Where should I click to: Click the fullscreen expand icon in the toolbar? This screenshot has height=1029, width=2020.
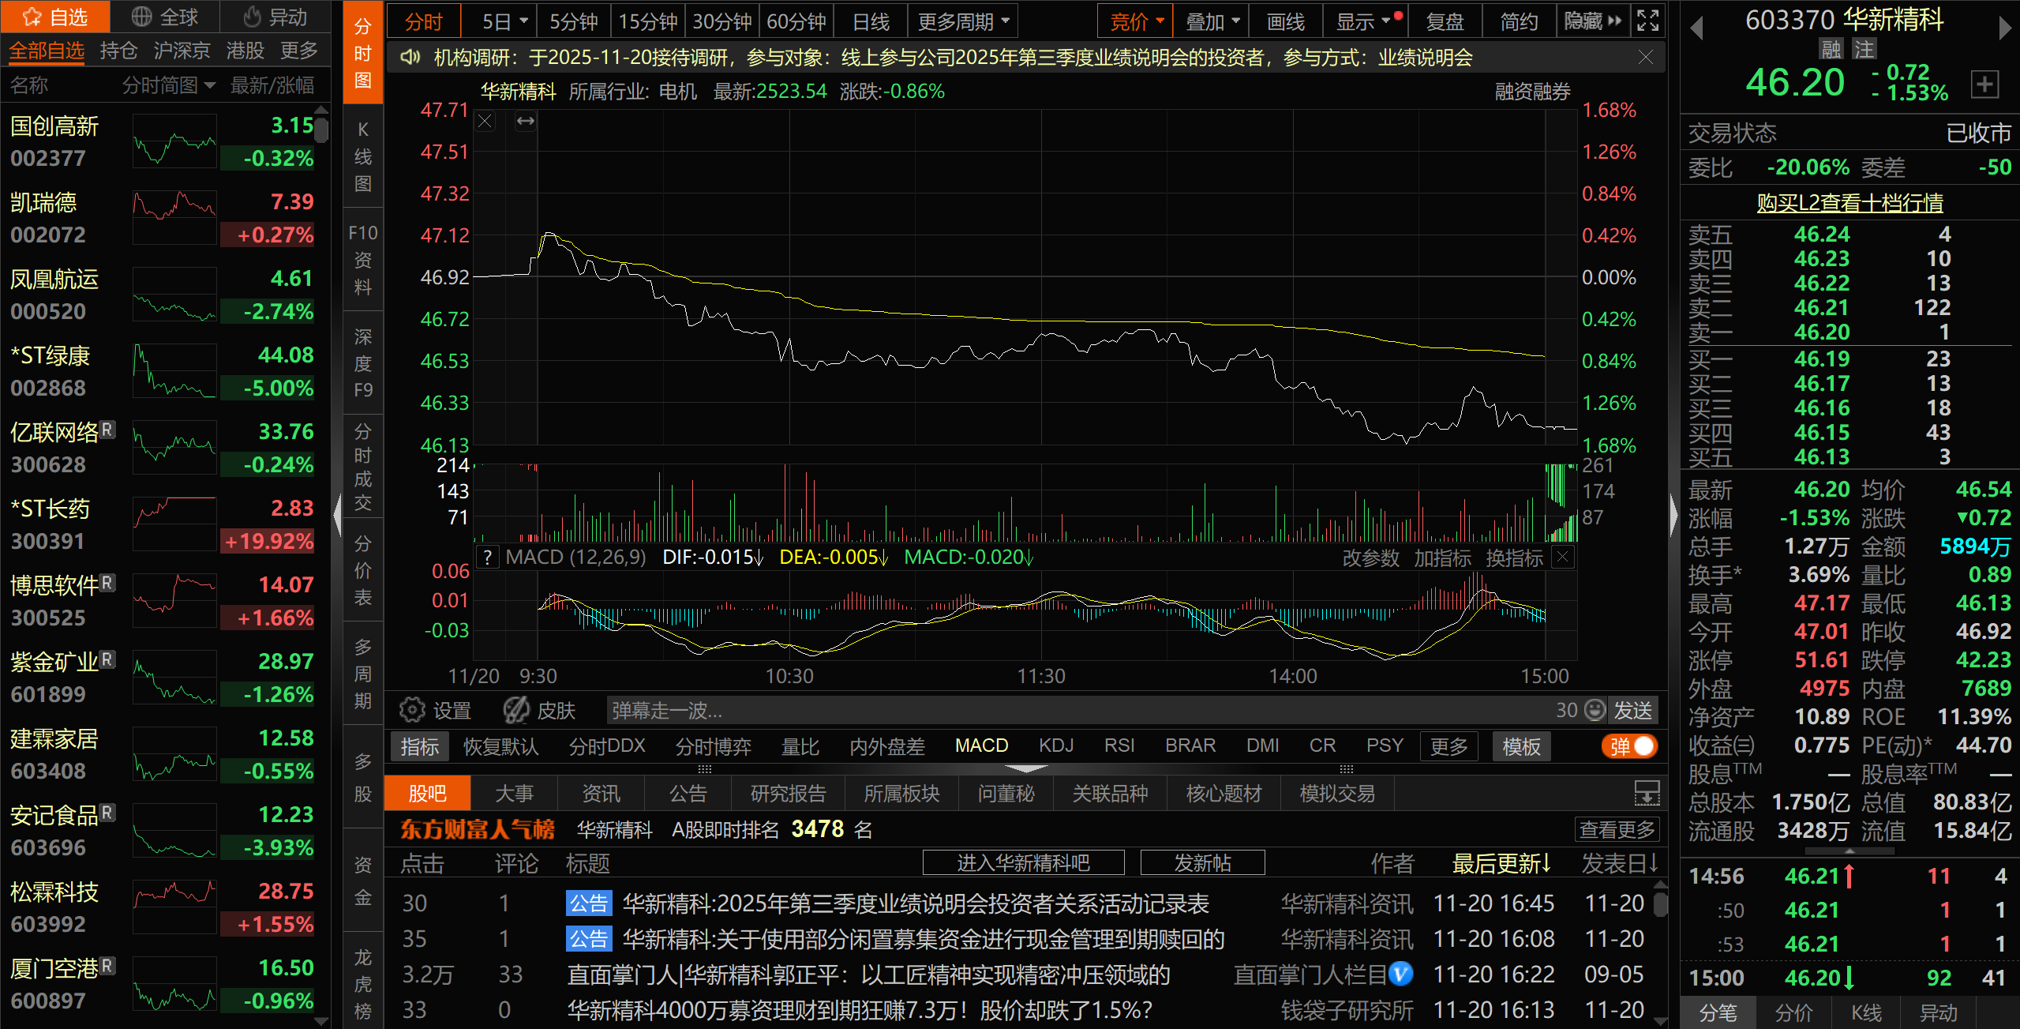[x=1648, y=21]
